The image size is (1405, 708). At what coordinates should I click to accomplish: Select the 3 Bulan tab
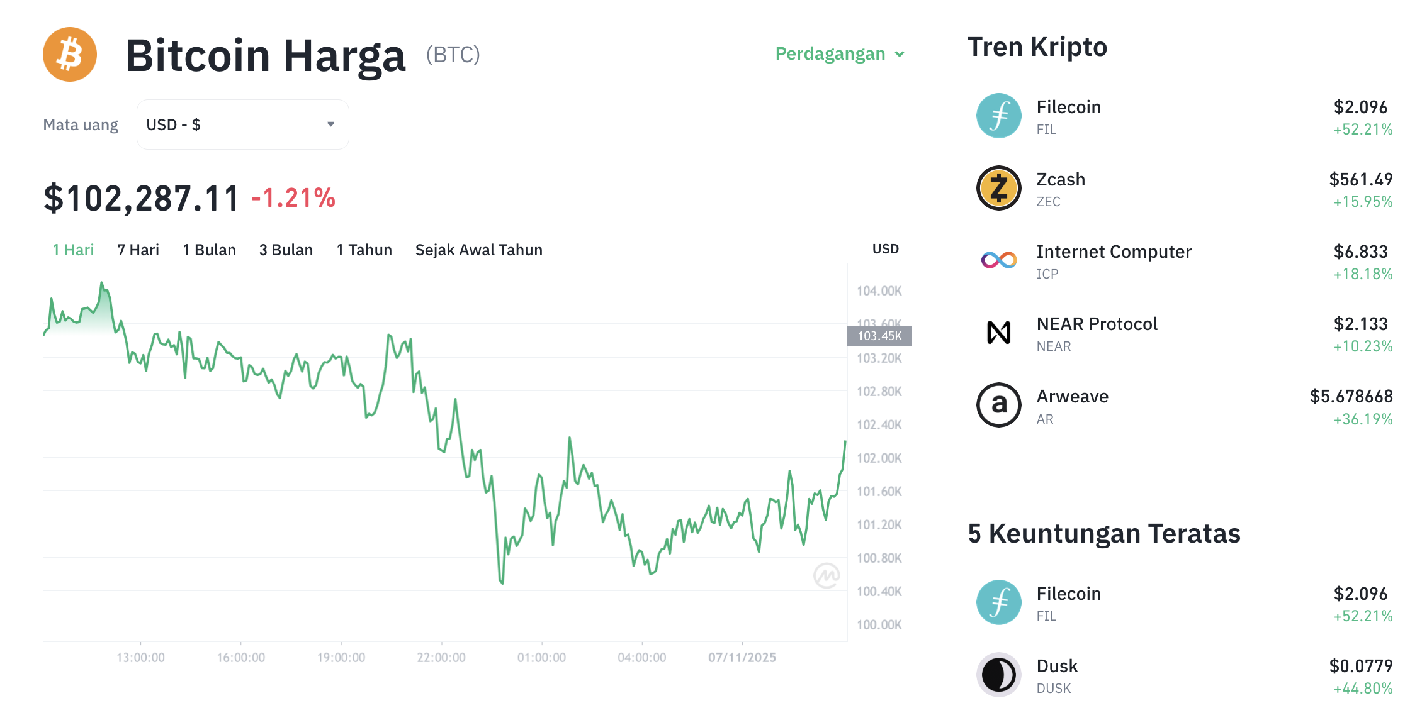pos(286,250)
